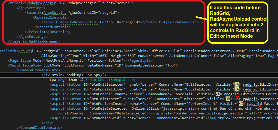
Task: Click the CommandName="CancelAll" attribute
Action: point(170,94)
